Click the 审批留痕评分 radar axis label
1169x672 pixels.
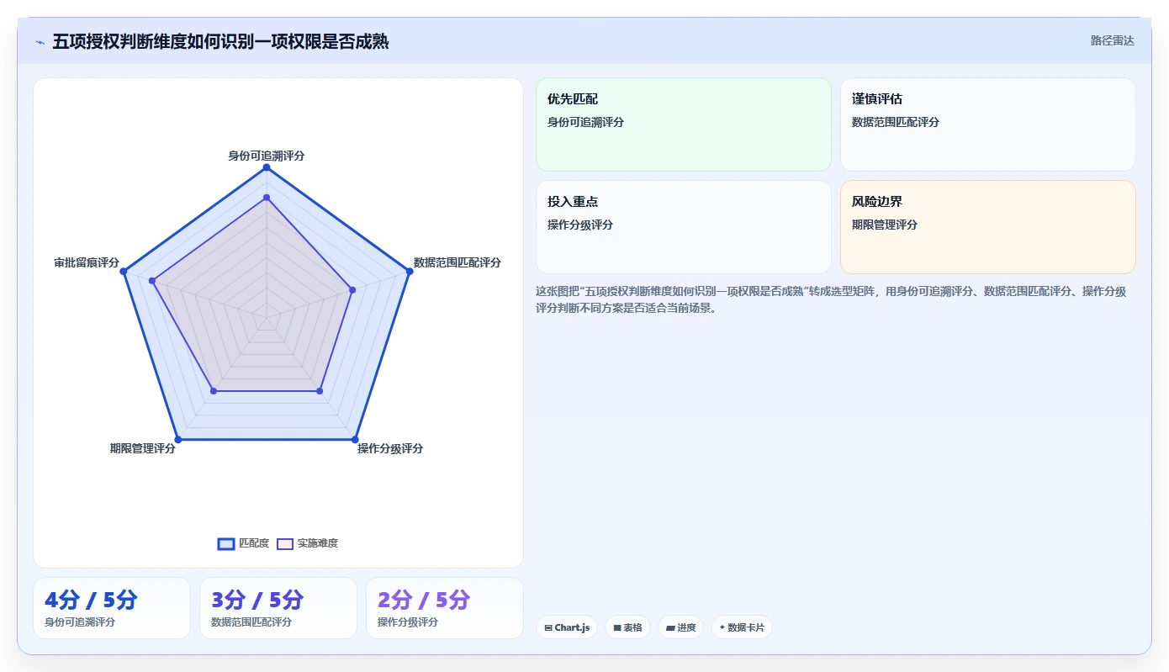(87, 262)
